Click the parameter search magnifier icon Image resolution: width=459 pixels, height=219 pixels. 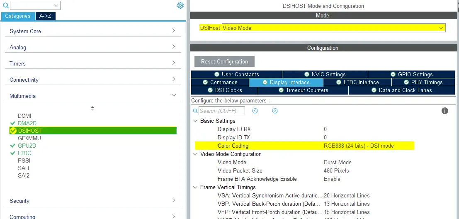[x=195, y=111]
